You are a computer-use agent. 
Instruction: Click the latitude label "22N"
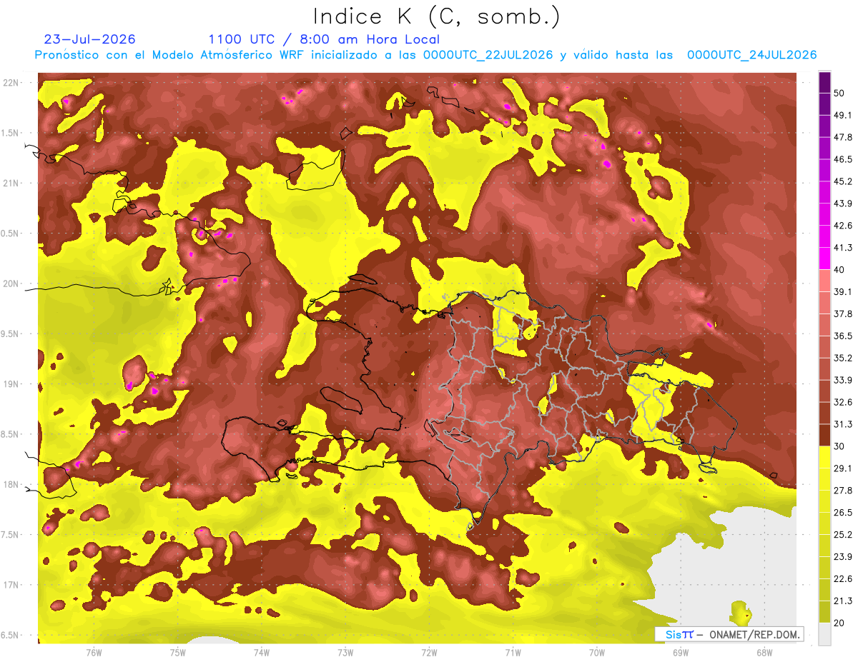[x=12, y=82]
